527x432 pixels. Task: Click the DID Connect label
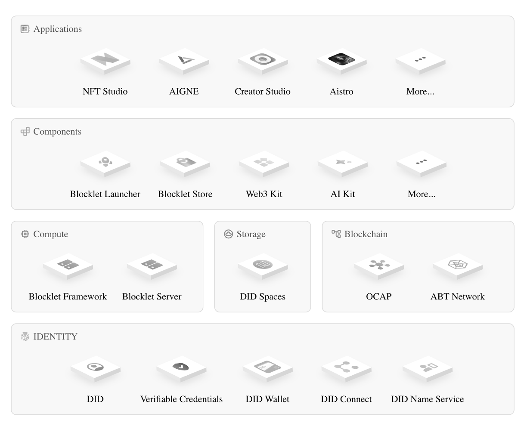coord(346,399)
